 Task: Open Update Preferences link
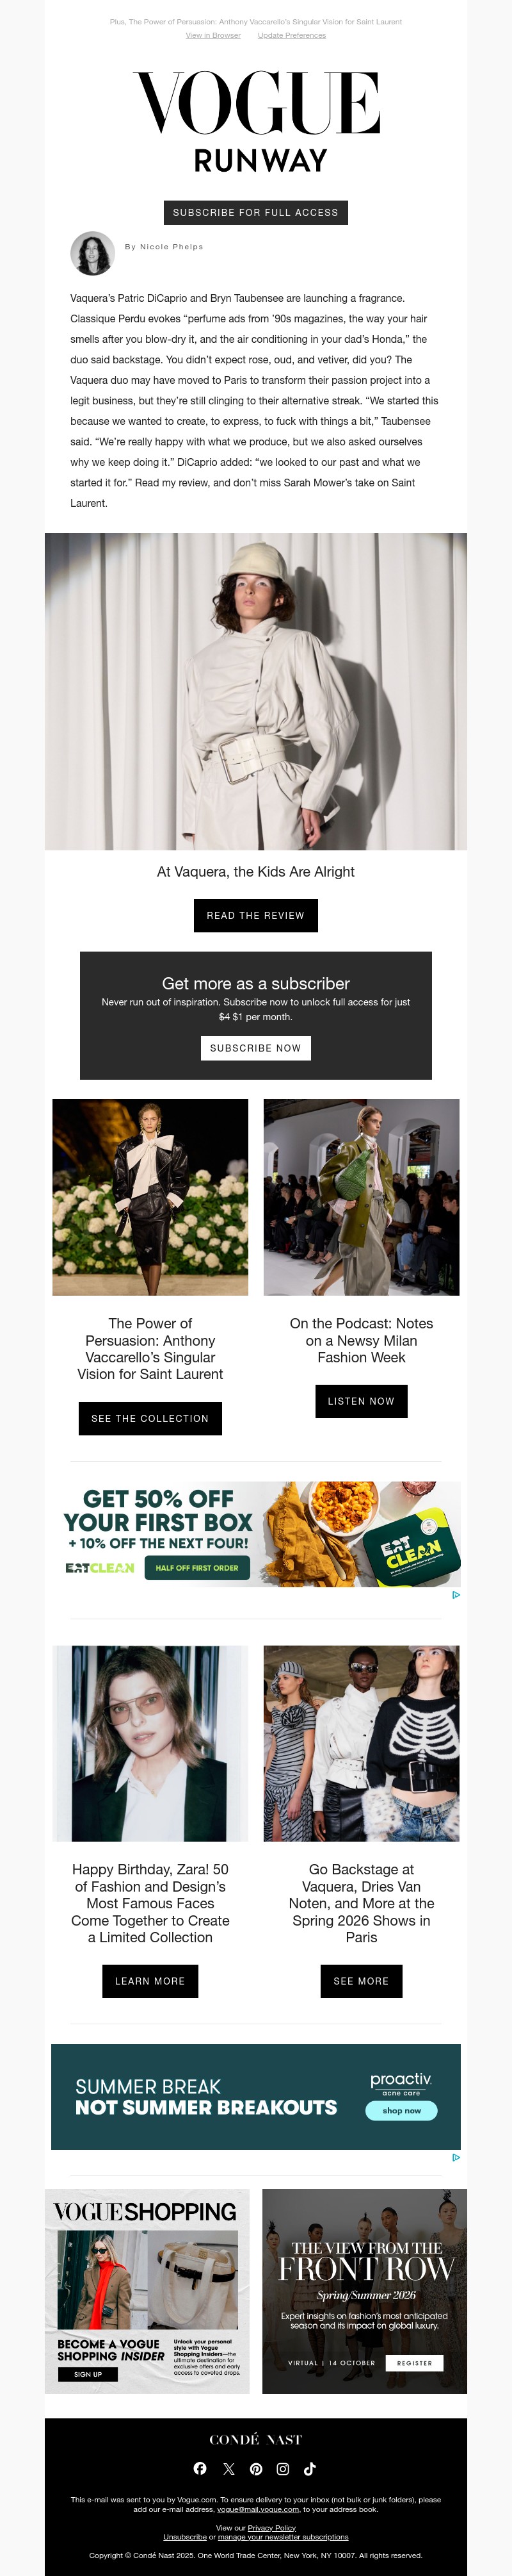click(291, 35)
